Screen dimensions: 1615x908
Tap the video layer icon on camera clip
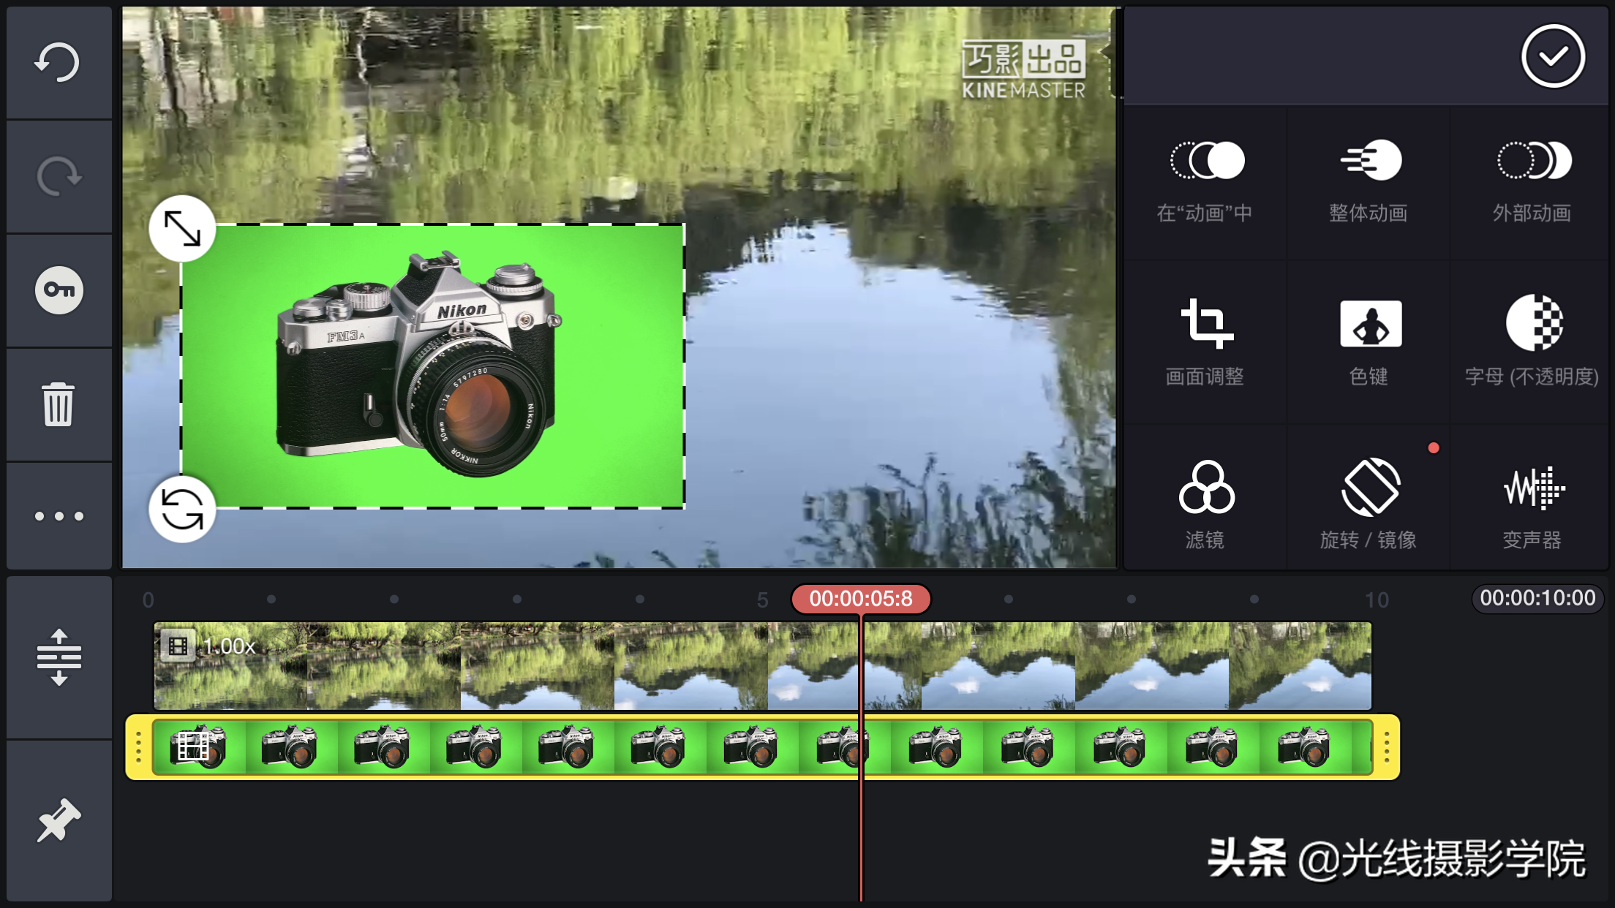[193, 746]
